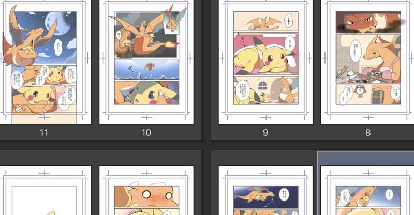This screenshot has height=215, width=414.
Task: Click the ocean waves panel on page 10
Action: tap(146, 70)
